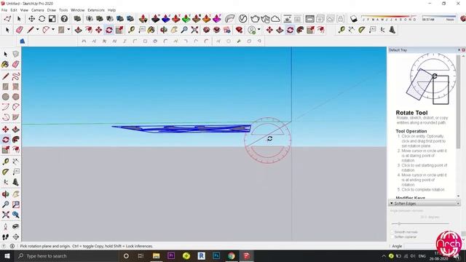Open the Line tool dropdown arrow
The height and width of the screenshot is (262, 466).
37,30
